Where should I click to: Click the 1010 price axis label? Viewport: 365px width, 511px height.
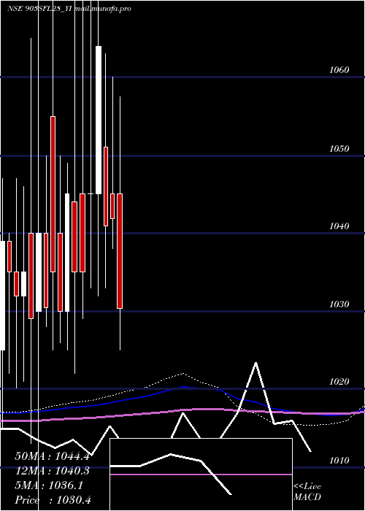339,460
